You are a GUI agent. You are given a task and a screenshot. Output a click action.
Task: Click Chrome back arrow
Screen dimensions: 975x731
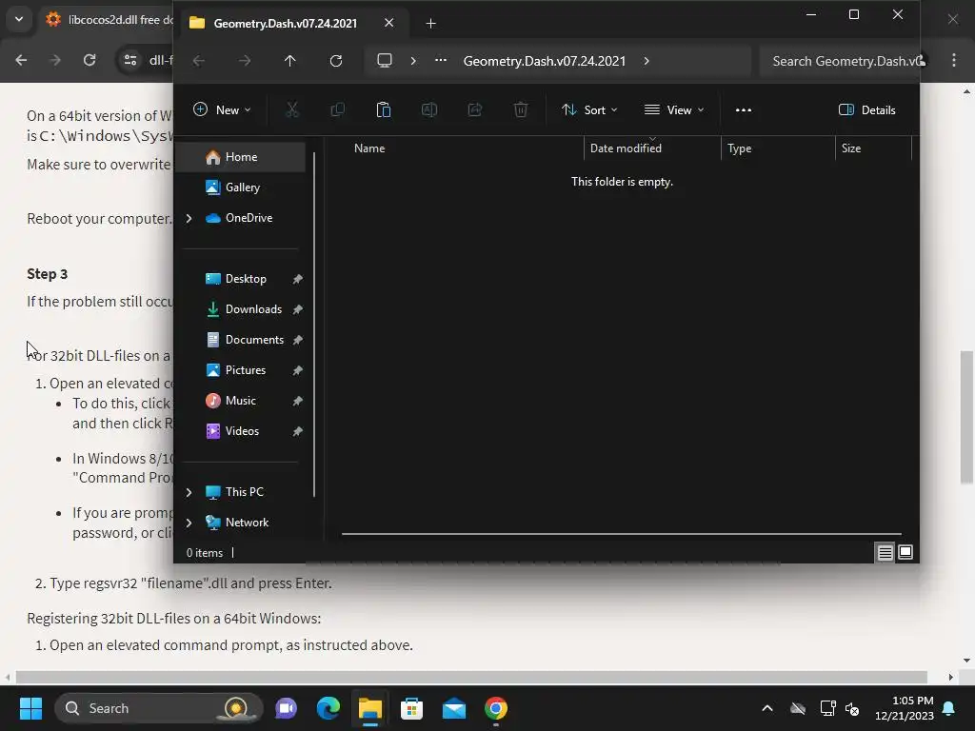(x=21, y=60)
